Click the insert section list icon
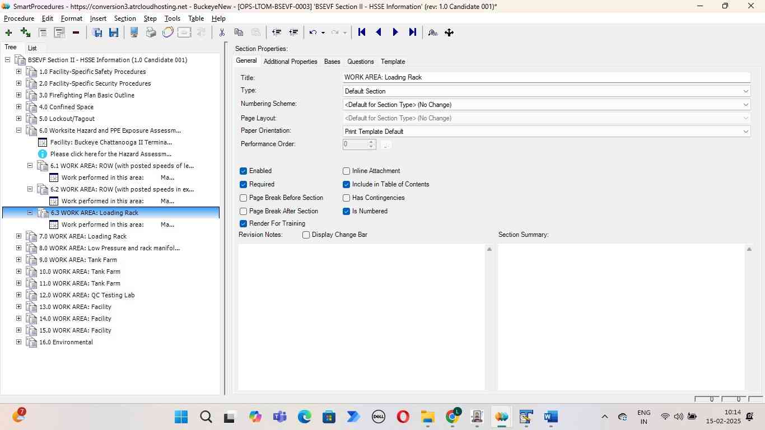The width and height of the screenshot is (765, 430). (x=59, y=32)
